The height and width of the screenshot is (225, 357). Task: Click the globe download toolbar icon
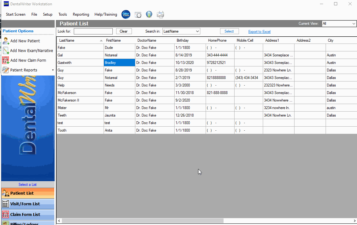[149, 14]
